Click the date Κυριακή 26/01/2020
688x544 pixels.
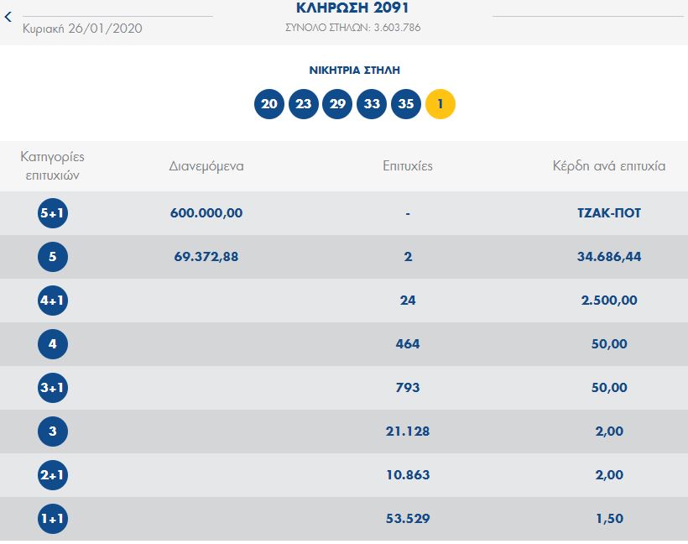(x=82, y=29)
